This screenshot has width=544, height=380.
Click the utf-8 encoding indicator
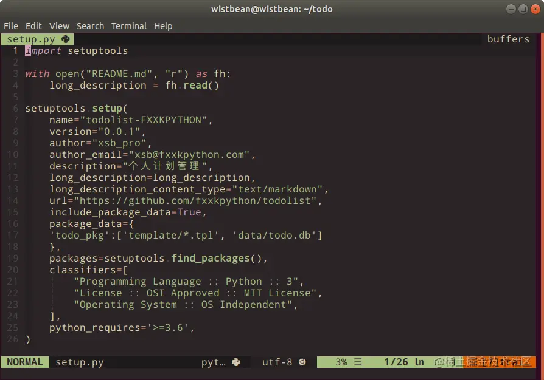[277, 362]
